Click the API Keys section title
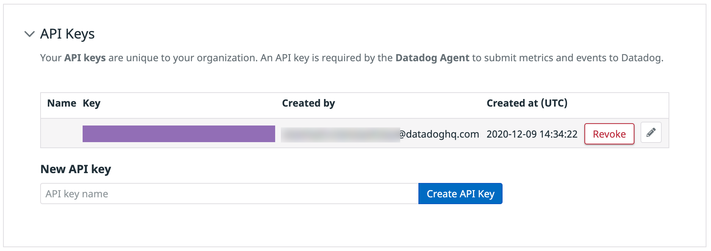The height and width of the screenshot is (251, 711). coord(67,34)
